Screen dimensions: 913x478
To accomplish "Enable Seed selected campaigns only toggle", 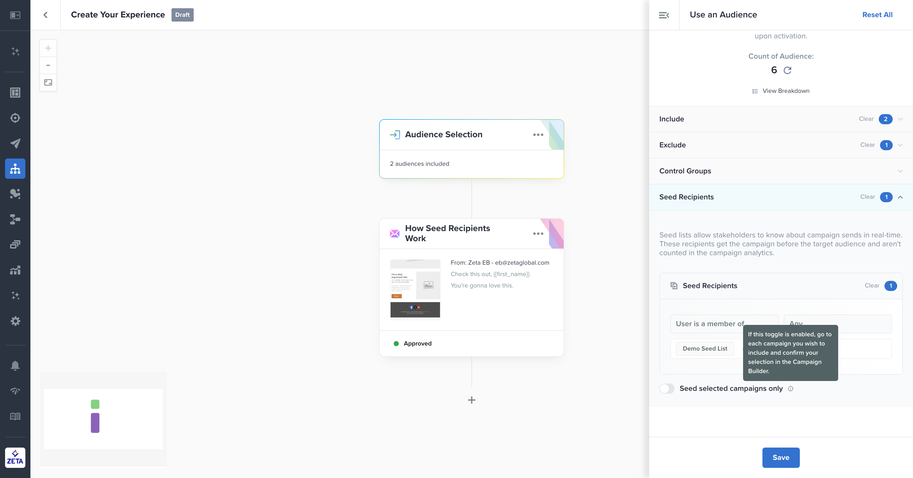I will coord(667,388).
